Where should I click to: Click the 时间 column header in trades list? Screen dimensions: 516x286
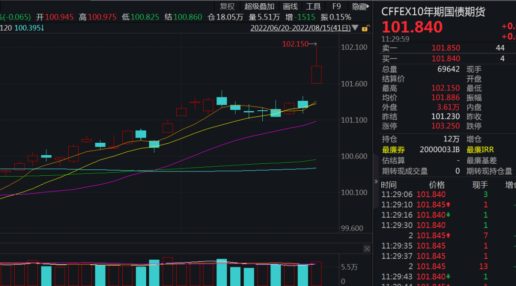point(388,185)
